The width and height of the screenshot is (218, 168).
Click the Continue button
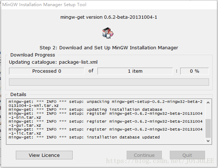144,155
